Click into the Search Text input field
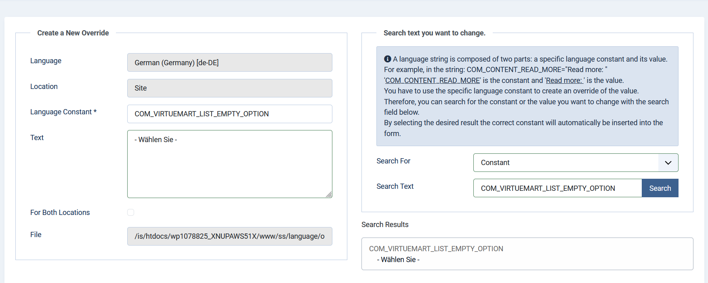The height and width of the screenshot is (283, 708). (x=557, y=188)
